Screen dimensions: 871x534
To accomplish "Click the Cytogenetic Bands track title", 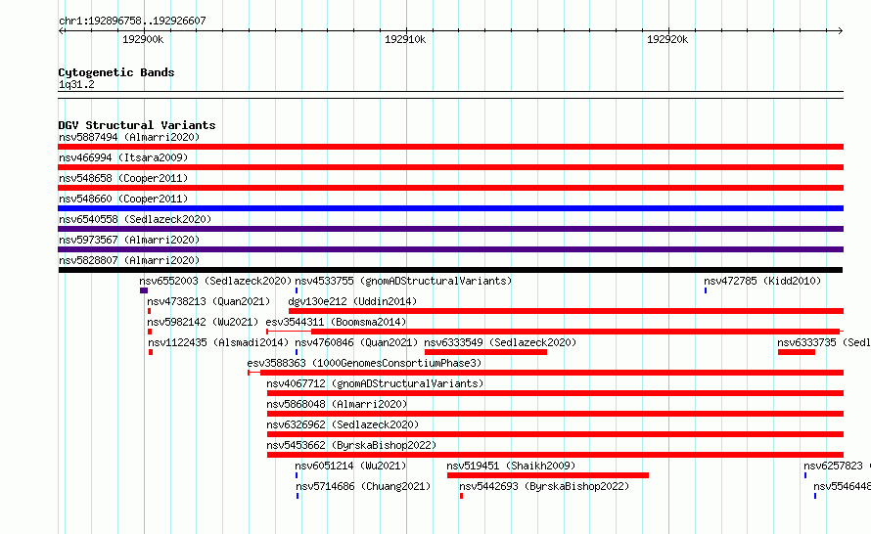I will (x=116, y=72).
